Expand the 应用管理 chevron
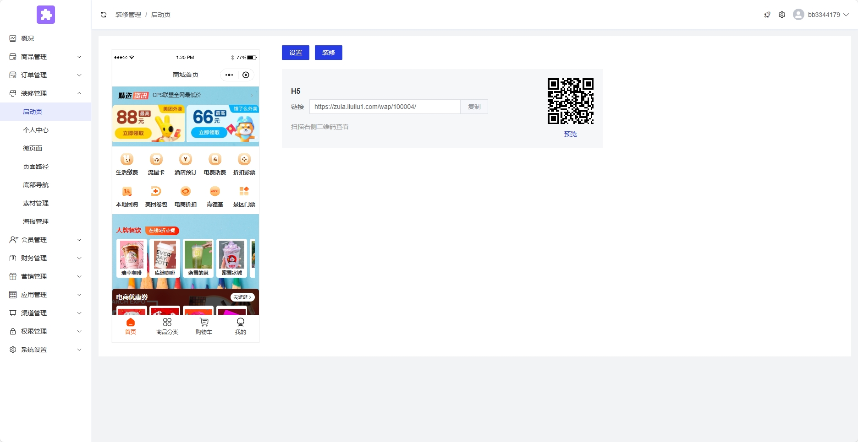The image size is (858, 442). point(79,295)
